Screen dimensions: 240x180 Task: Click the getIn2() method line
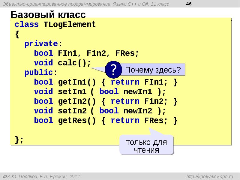coord(106,101)
